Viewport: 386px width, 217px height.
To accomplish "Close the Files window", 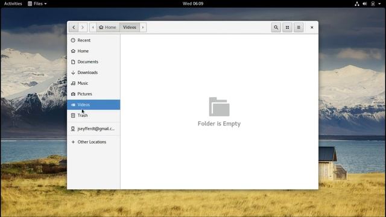I will 312,27.
